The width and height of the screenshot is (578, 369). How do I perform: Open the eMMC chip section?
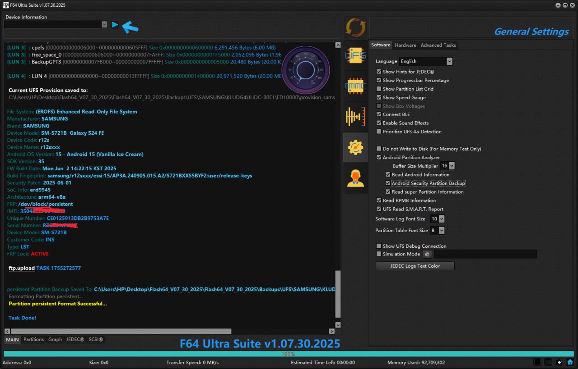(355, 86)
